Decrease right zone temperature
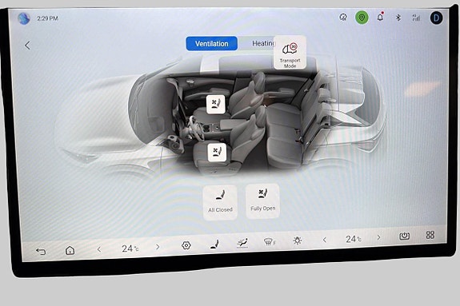 click(325, 240)
